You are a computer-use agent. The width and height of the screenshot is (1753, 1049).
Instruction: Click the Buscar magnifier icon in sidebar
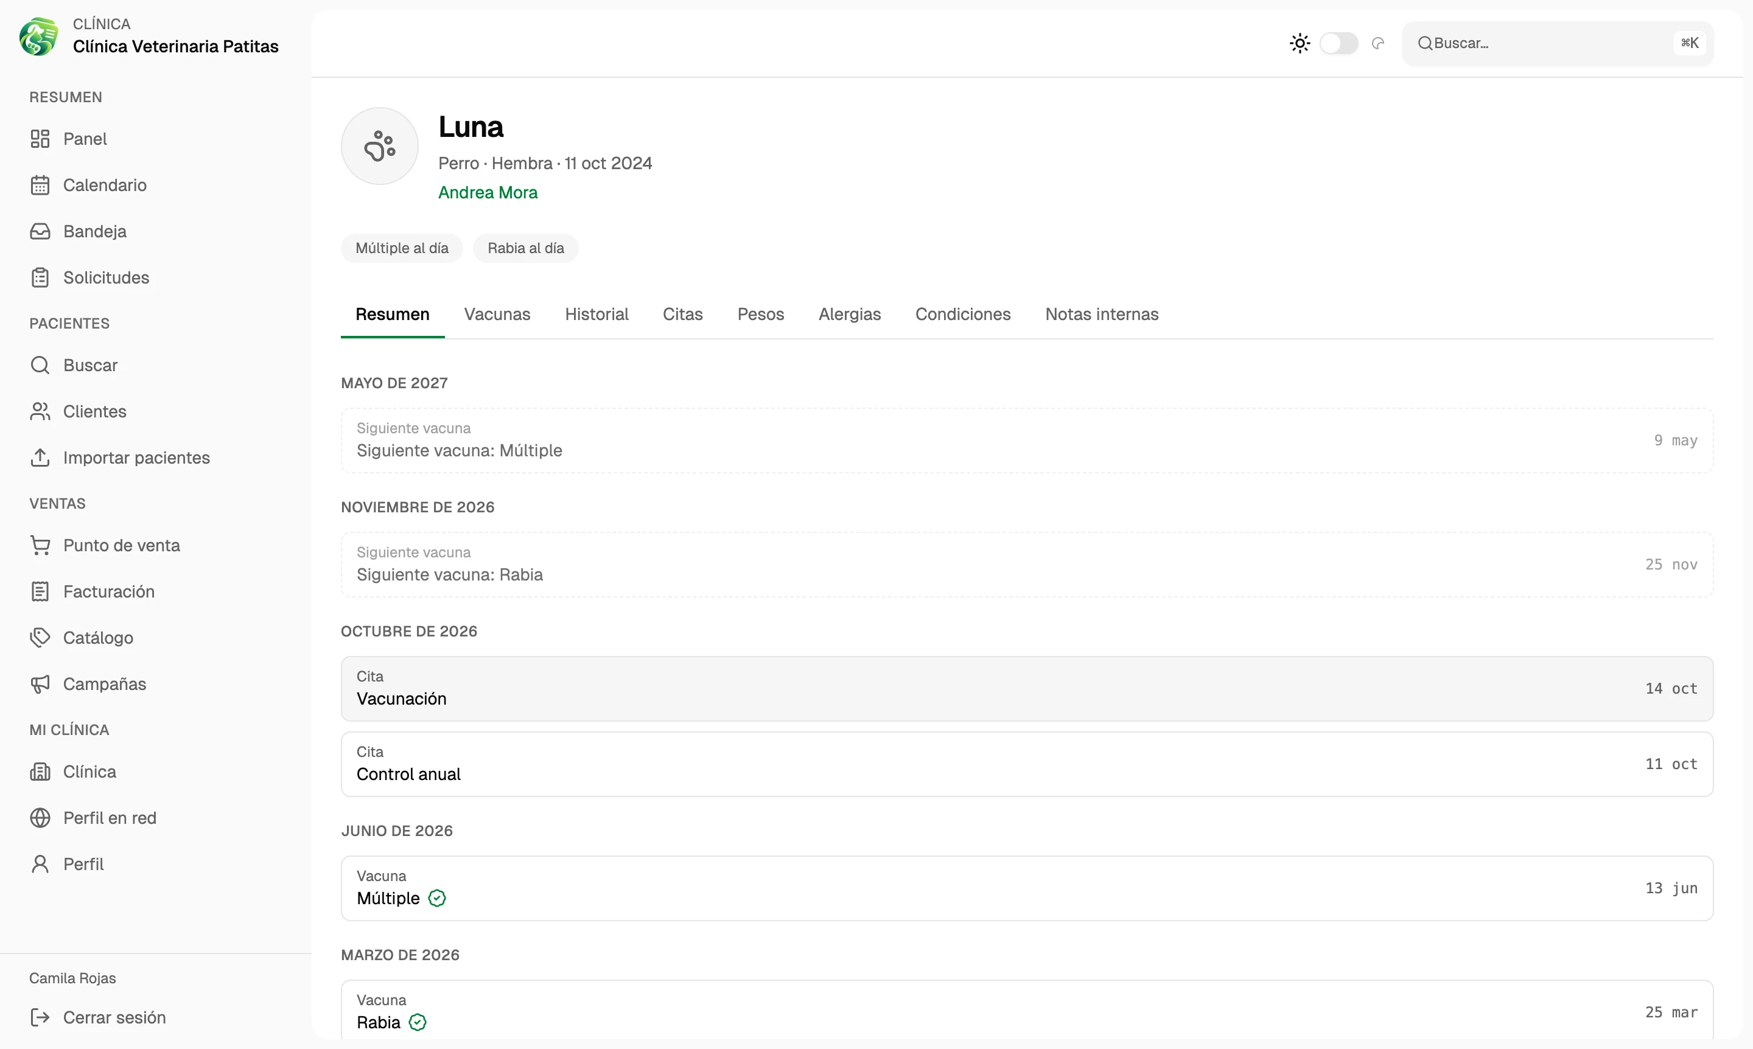(x=40, y=366)
